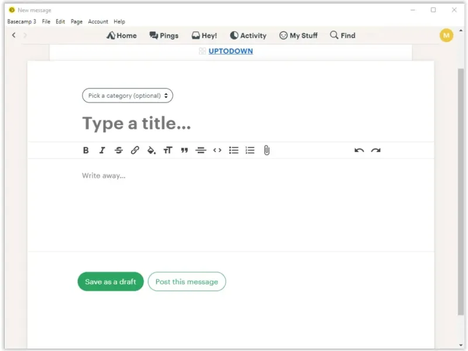The image size is (468, 351).
Task: Select the heading text size tool
Action: click(168, 150)
